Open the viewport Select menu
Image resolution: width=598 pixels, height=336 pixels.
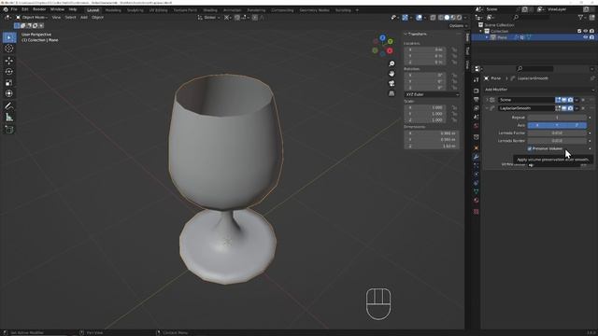(70, 18)
